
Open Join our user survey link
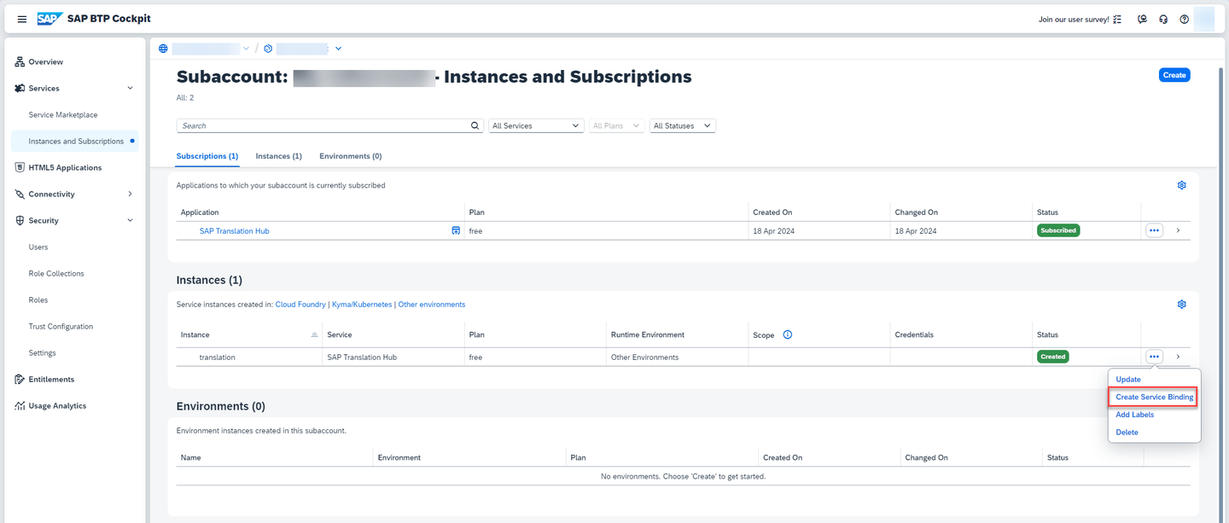click(x=1074, y=19)
